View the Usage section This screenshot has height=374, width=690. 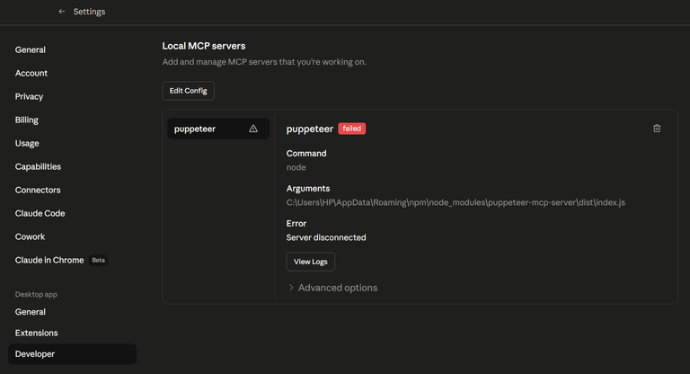(x=27, y=143)
